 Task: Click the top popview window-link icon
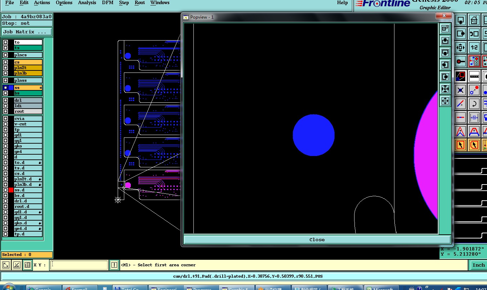point(445,29)
